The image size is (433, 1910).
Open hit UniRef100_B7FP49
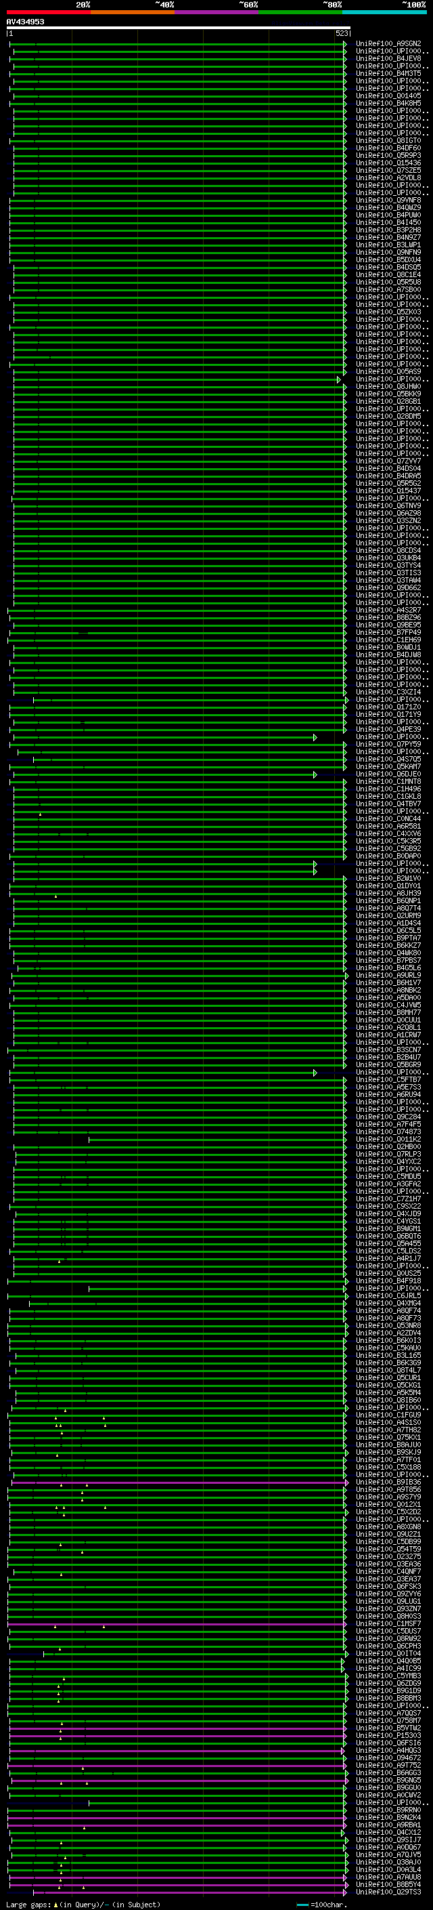pos(388,632)
